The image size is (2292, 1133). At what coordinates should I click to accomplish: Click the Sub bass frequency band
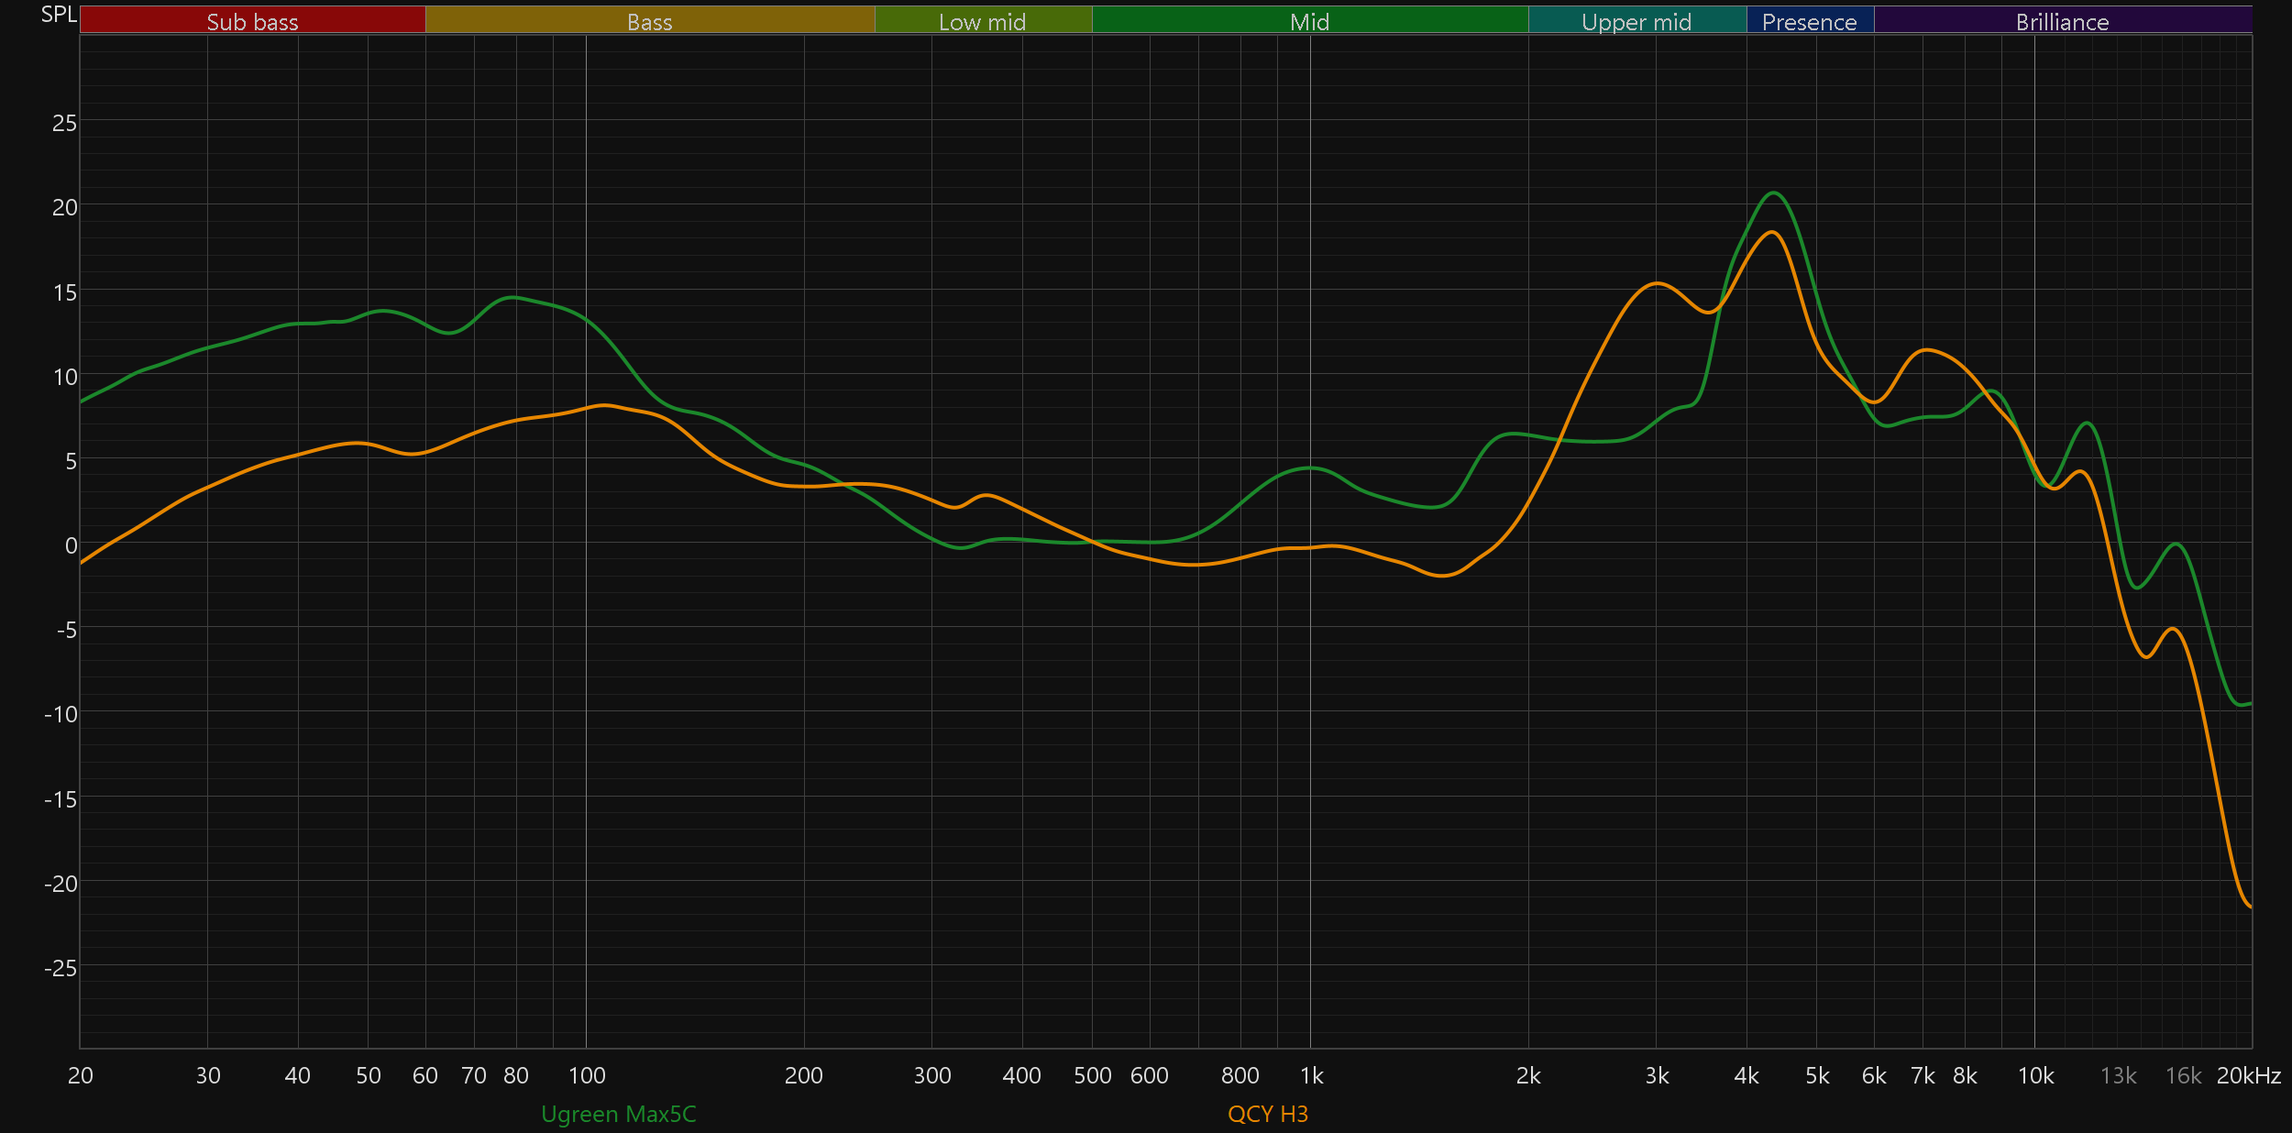pyautogui.click(x=252, y=21)
